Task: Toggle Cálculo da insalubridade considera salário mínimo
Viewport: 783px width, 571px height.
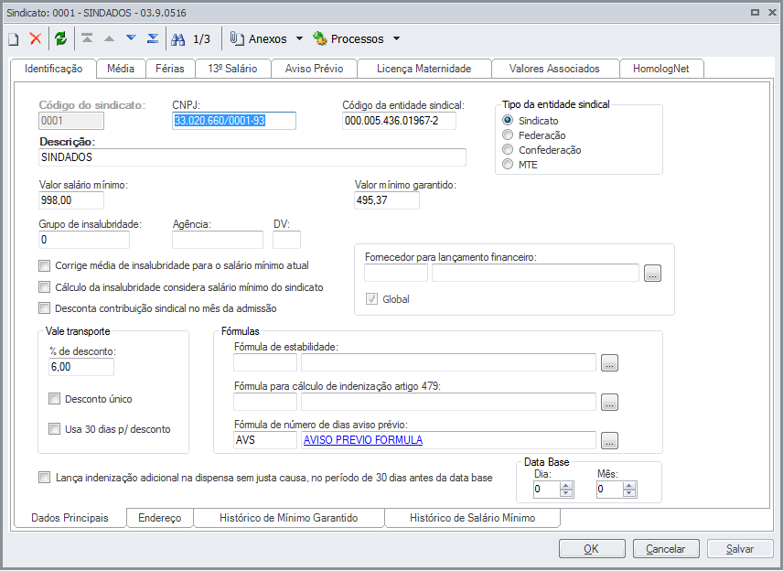Action: point(45,287)
